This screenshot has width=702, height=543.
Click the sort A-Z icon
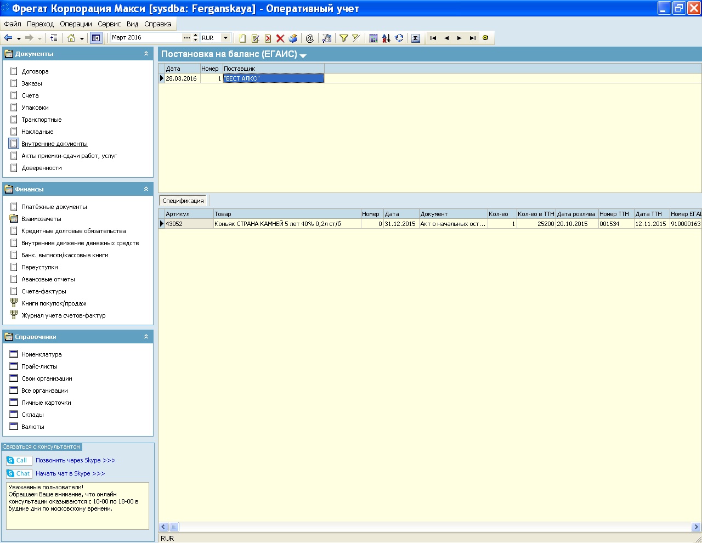(386, 38)
